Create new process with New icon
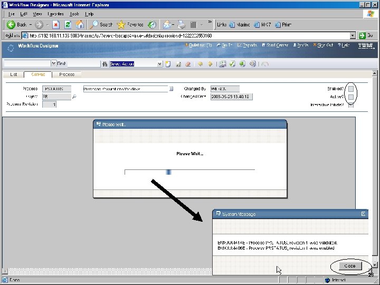This screenshot has height=285, width=380. point(168,64)
